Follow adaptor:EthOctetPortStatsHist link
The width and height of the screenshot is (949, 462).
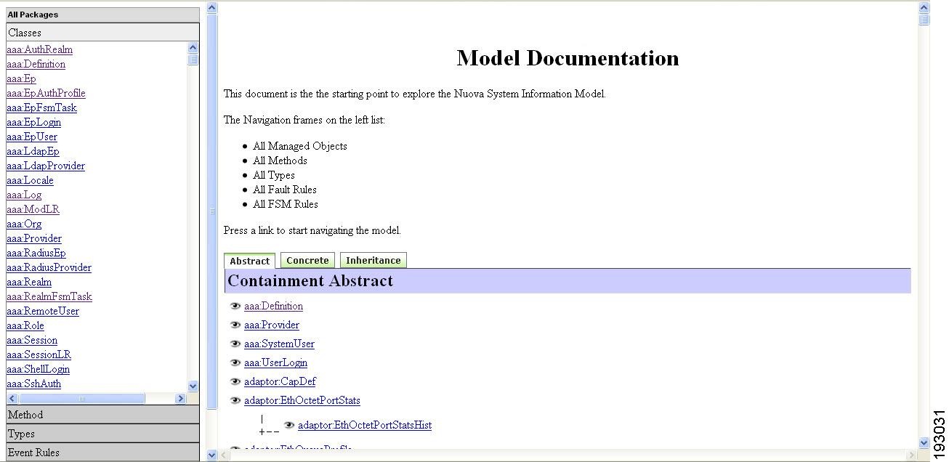pyautogui.click(x=365, y=425)
